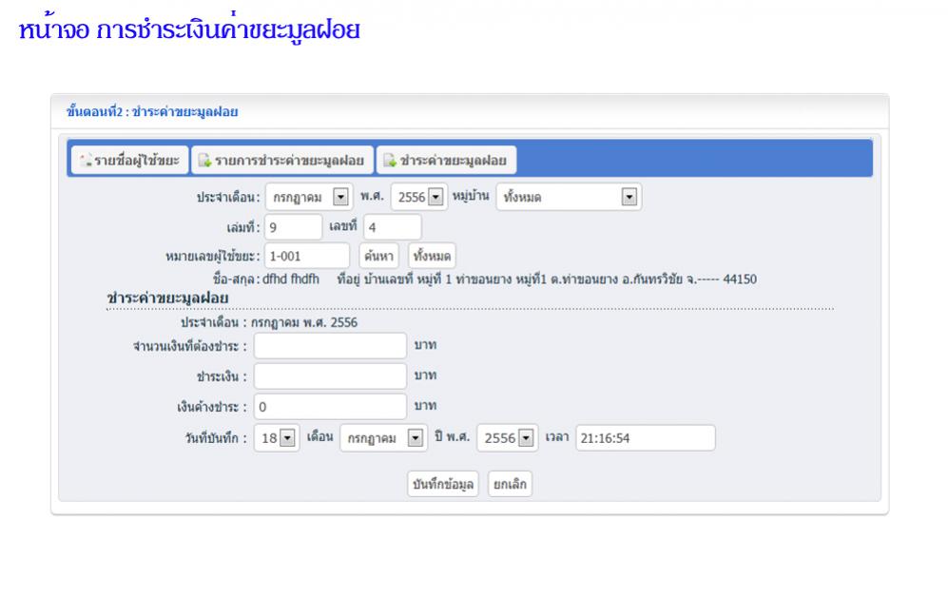Click the เล่มที่ input field
This screenshot has width=948, height=597.
[x=293, y=227]
